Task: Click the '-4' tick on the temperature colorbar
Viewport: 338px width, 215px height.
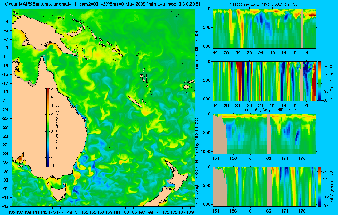Action: tap(52, 166)
